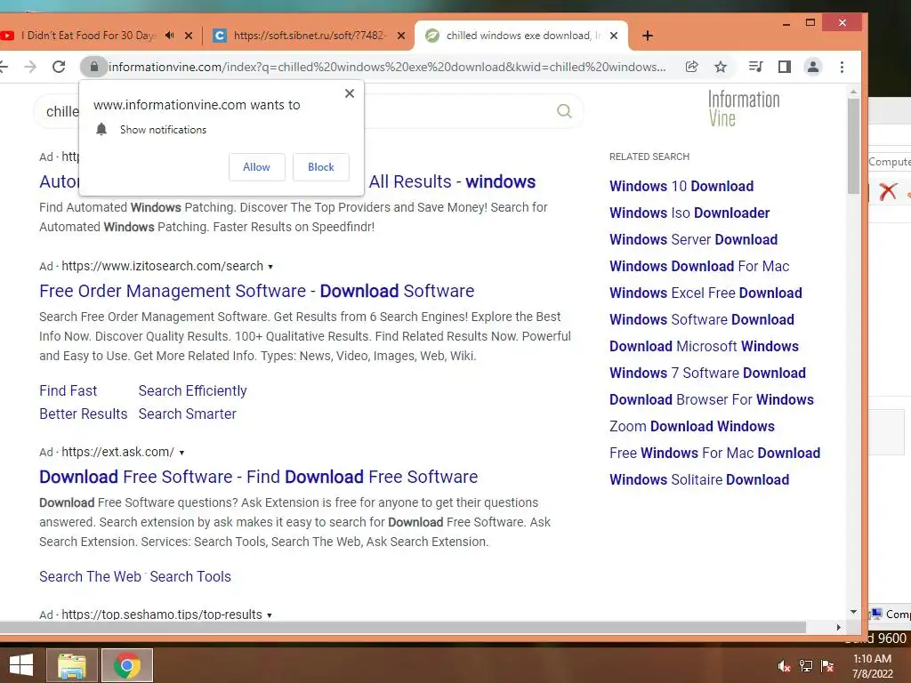Allow notifications from informationvine.com
The width and height of the screenshot is (911, 683).
256,167
